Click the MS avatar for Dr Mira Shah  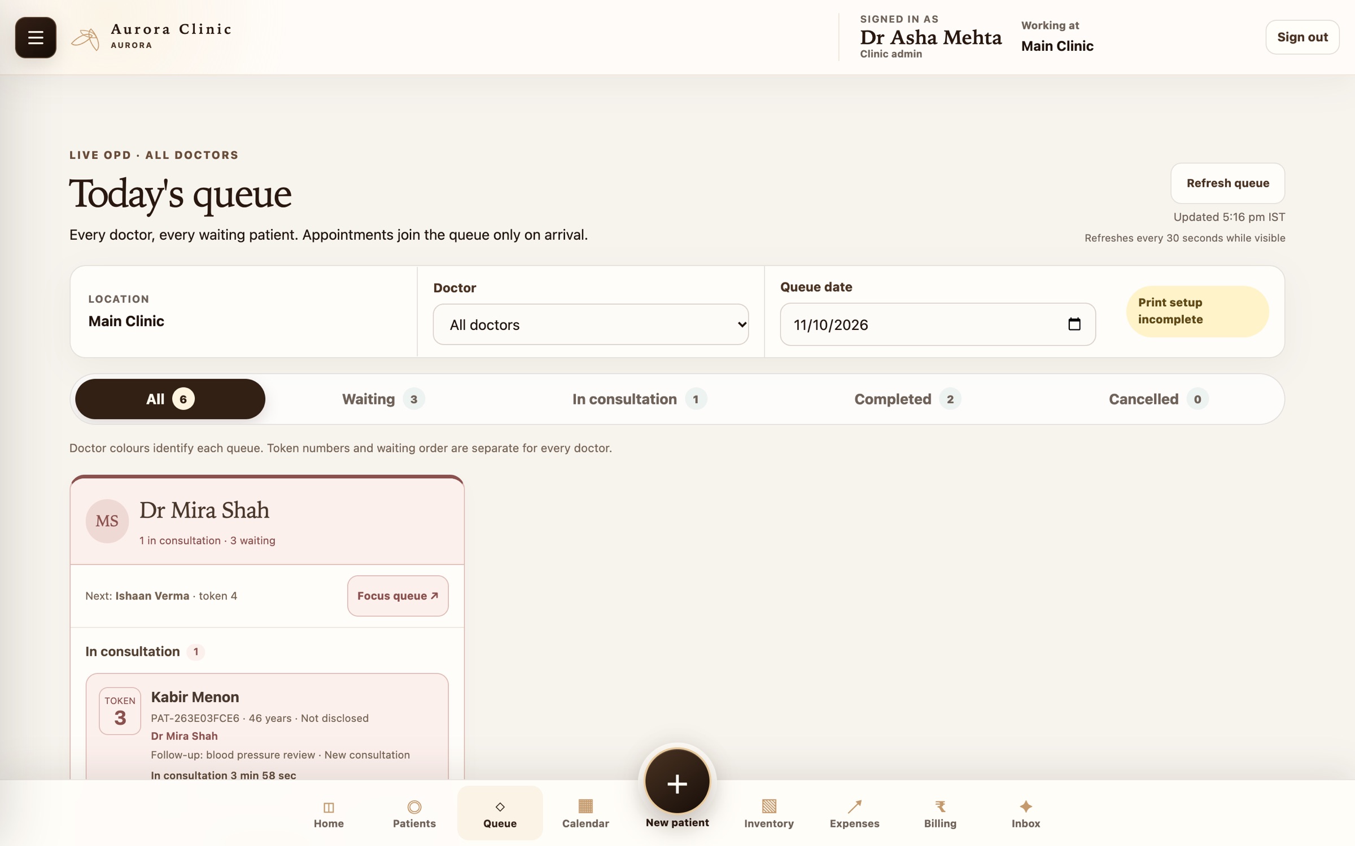tap(107, 521)
